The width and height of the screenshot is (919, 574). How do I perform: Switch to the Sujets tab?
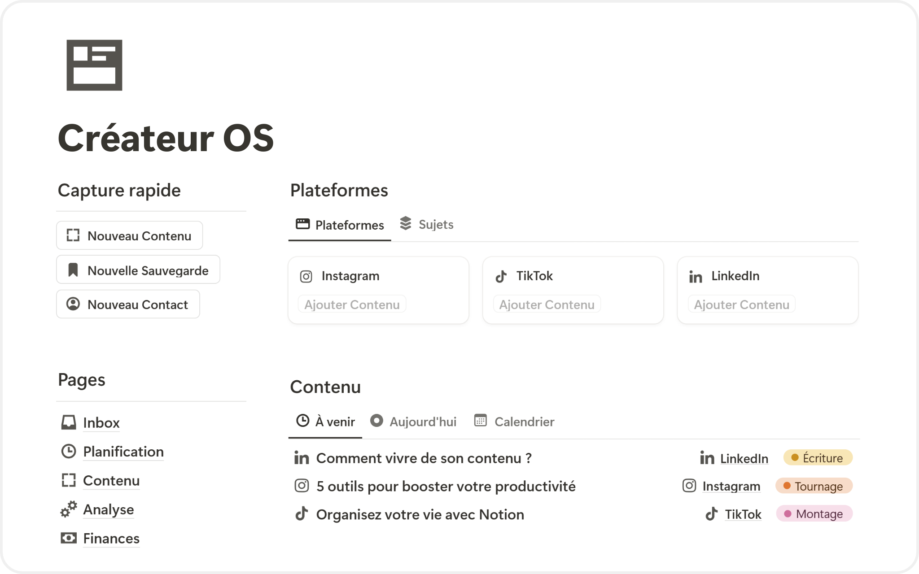[x=427, y=224]
